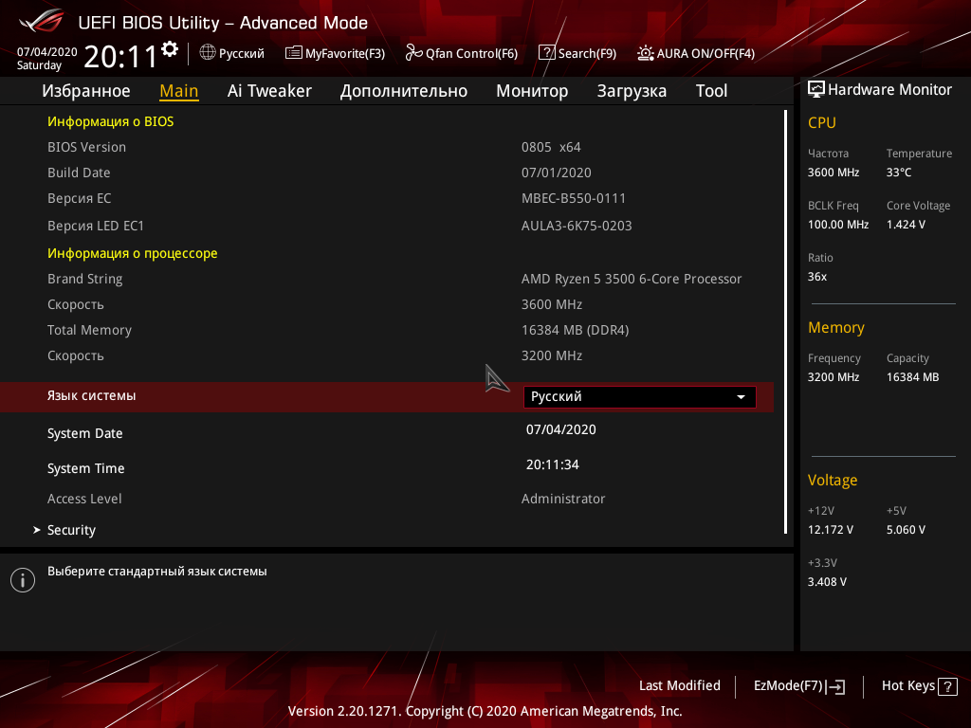Click +12V reading 12.172 V
Image resolution: width=971 pixels, height=728 pixels.
click(831, 529)
